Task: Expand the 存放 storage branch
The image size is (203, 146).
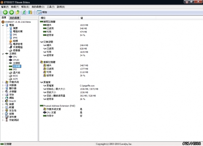Action: click(x=3, y=95)
